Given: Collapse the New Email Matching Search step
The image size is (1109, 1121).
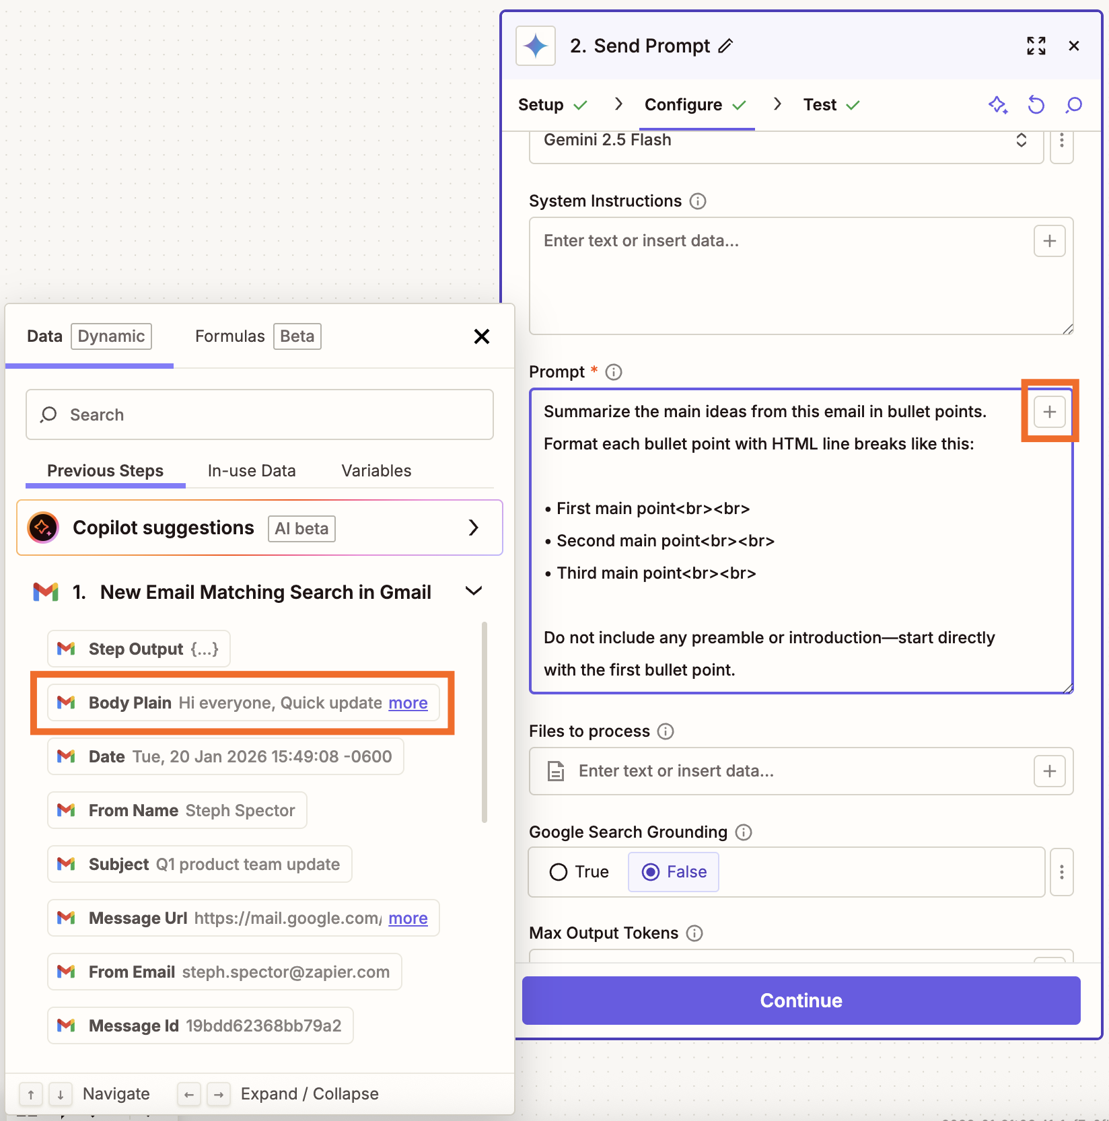Looking at the screenshot, I should tap(473, 591).
